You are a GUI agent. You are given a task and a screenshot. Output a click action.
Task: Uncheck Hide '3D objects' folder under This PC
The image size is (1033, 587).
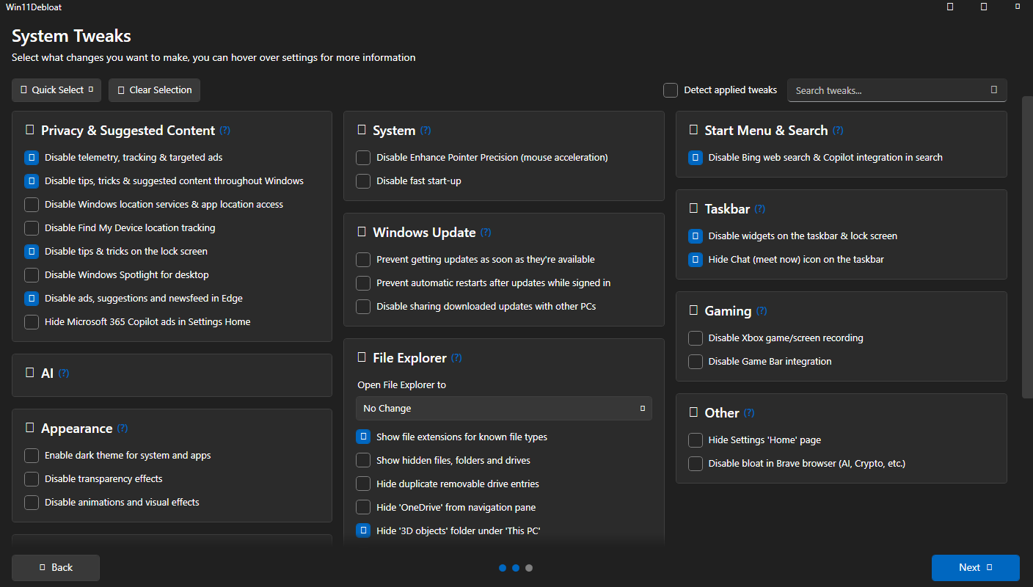[363, 531]
